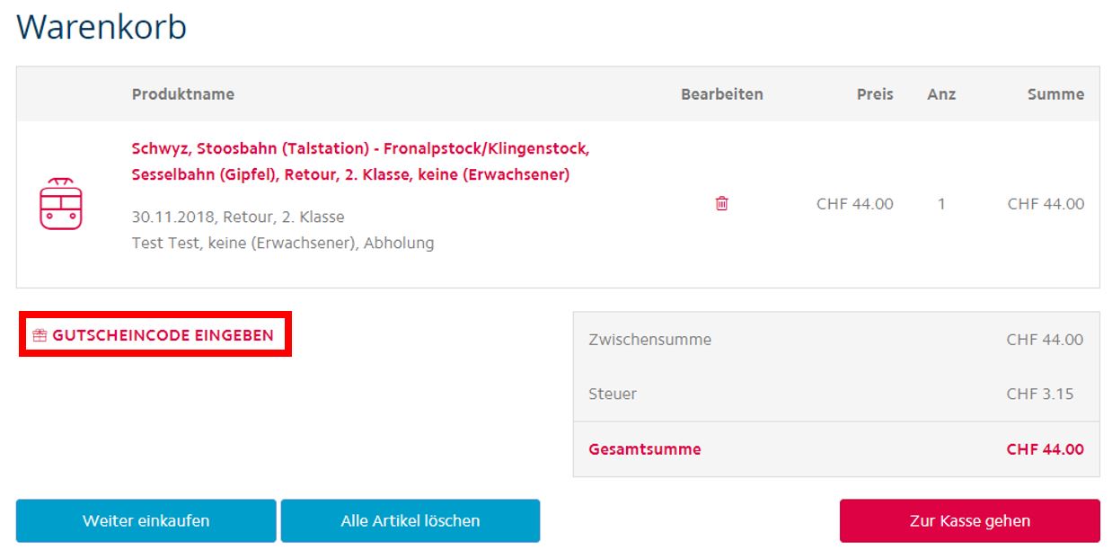Click the Steuer CHF 3.15 amount
This screenshot has height=559, width=1112.
tap(1040, 394)
